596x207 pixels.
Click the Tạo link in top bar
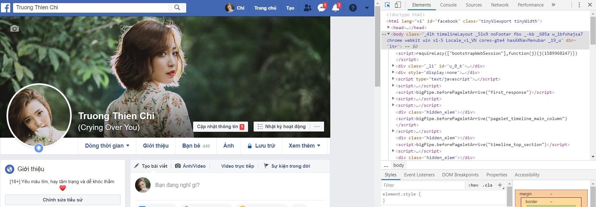(x=290, y=8)
